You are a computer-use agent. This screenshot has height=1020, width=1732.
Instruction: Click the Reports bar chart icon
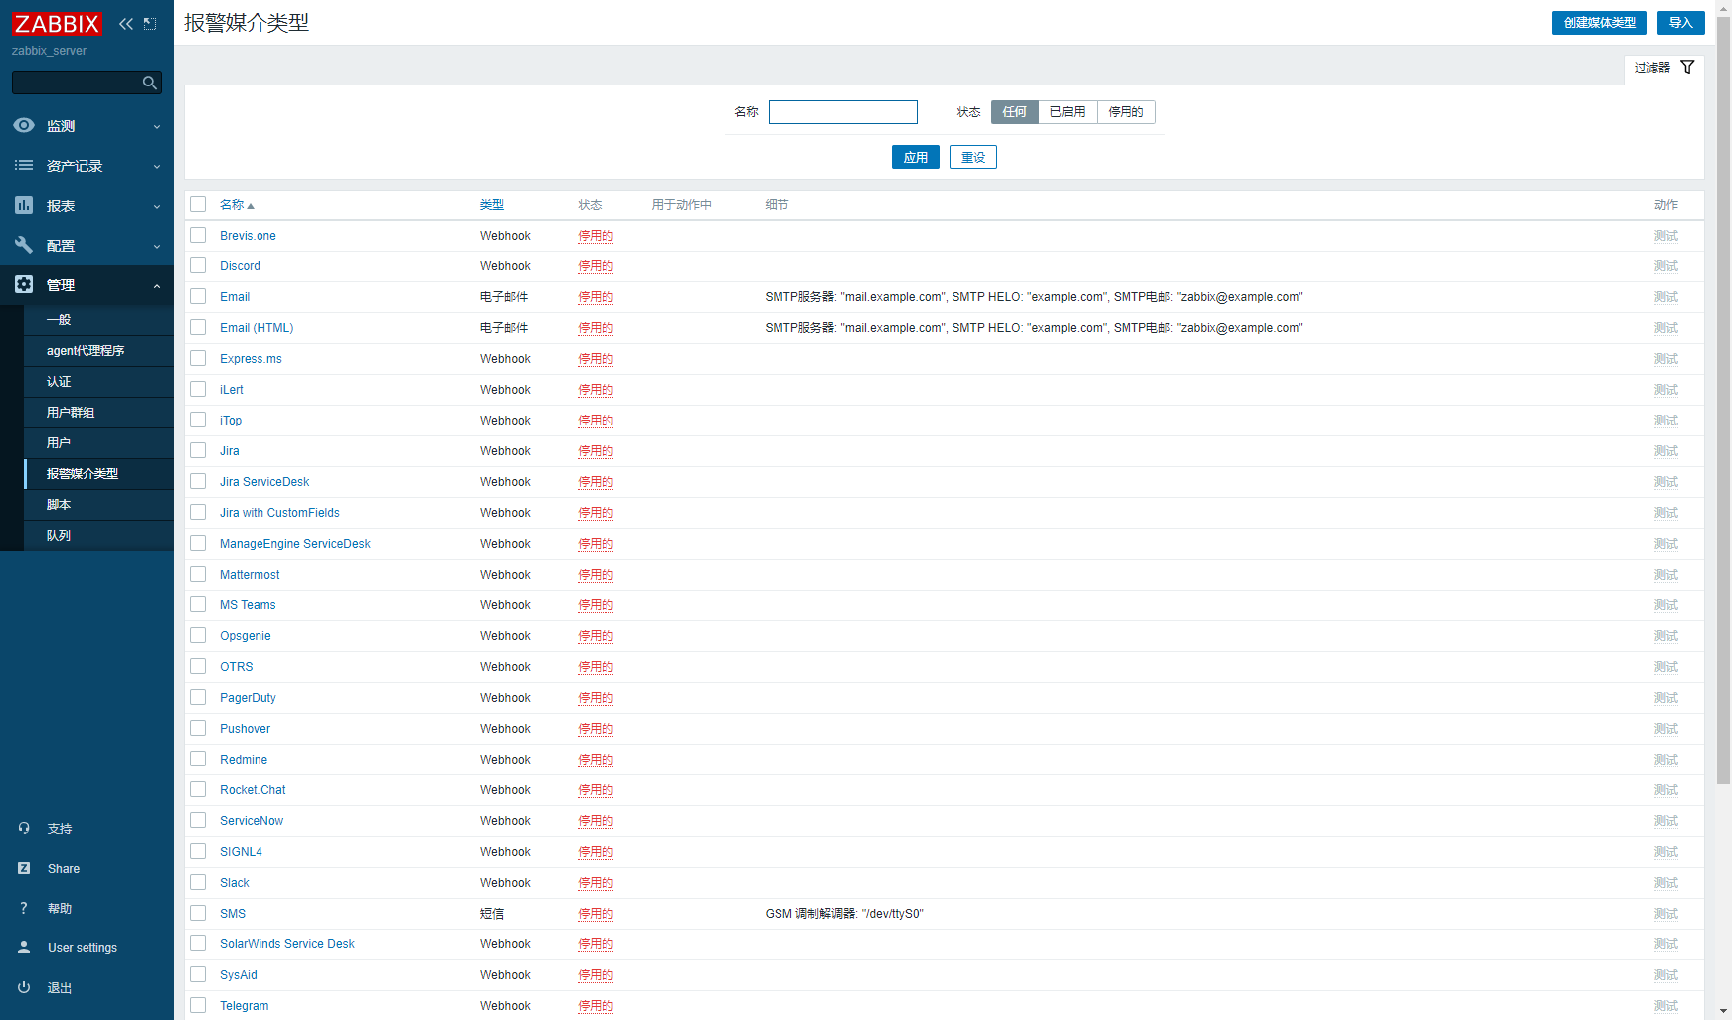(24, 206)
